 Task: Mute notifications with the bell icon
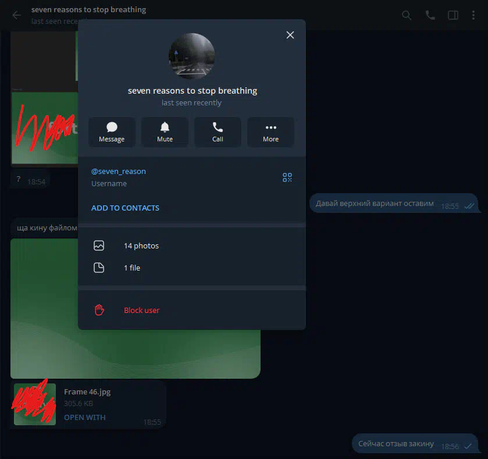point(165,132)
